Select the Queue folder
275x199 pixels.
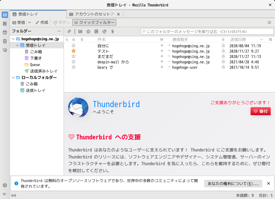coord(37,65)
